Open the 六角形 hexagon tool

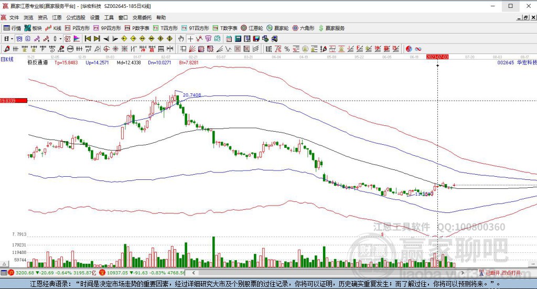tap(304, 28)
